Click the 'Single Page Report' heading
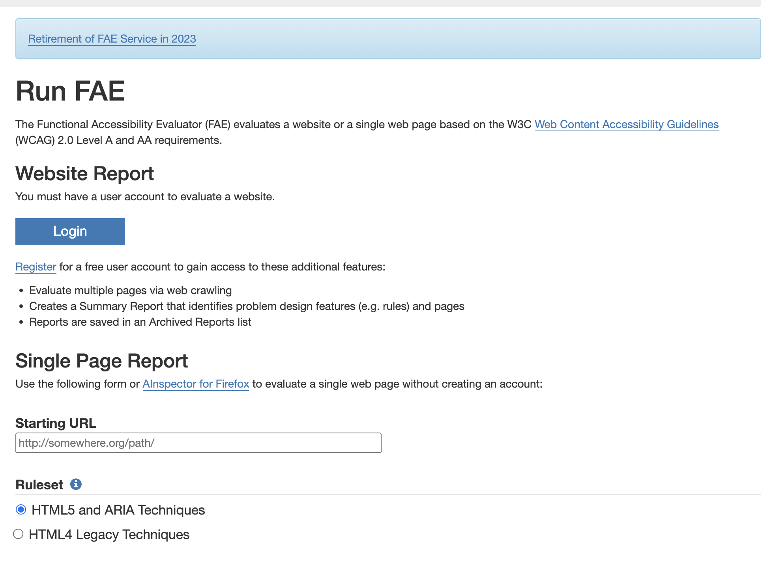The height and width of the screenshot is (567, 775). [x=101, y=361]
